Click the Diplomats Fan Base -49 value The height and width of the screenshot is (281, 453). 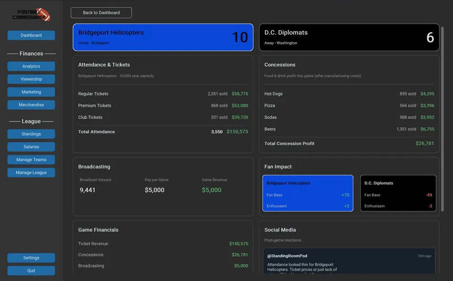(x=429, y=195)
